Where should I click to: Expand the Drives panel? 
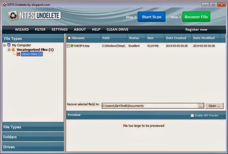coord(33,147)
